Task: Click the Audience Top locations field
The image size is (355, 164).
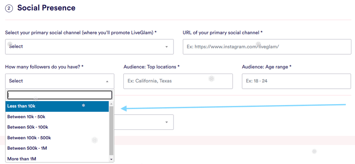Action: point(178,81)
